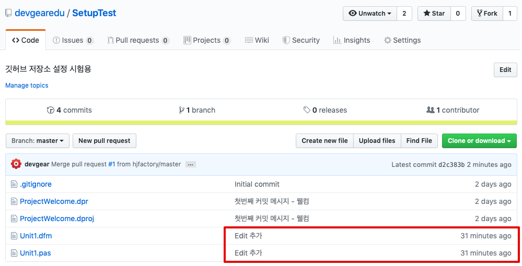The image size is (522, 266).
Task: Click the devgear red gear avatar
Action: pyautogui.click(x=16, y=164)
